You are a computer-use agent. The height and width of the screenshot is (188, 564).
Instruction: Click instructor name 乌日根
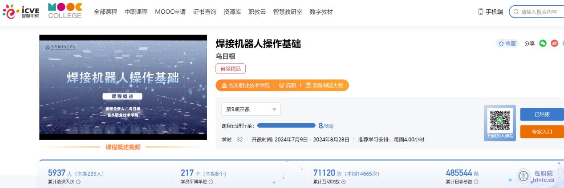point(225,56)
